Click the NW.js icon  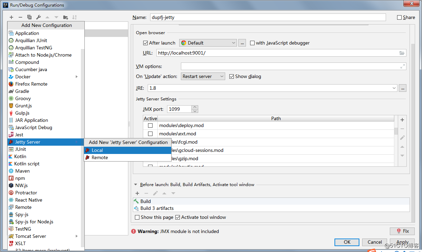(11, 185)
